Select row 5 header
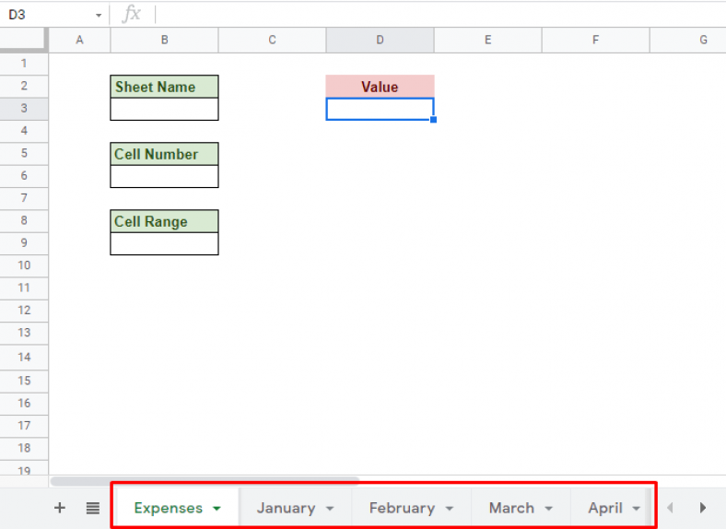Image resolution: width=726 pixels, height=529 pixels. 24,153
